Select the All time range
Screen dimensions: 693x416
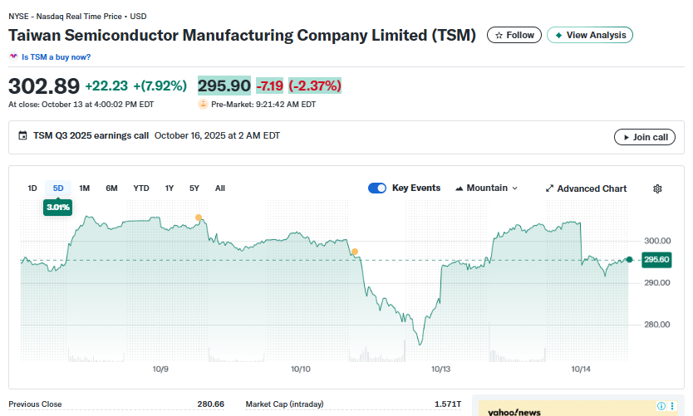tap(220, 188)
